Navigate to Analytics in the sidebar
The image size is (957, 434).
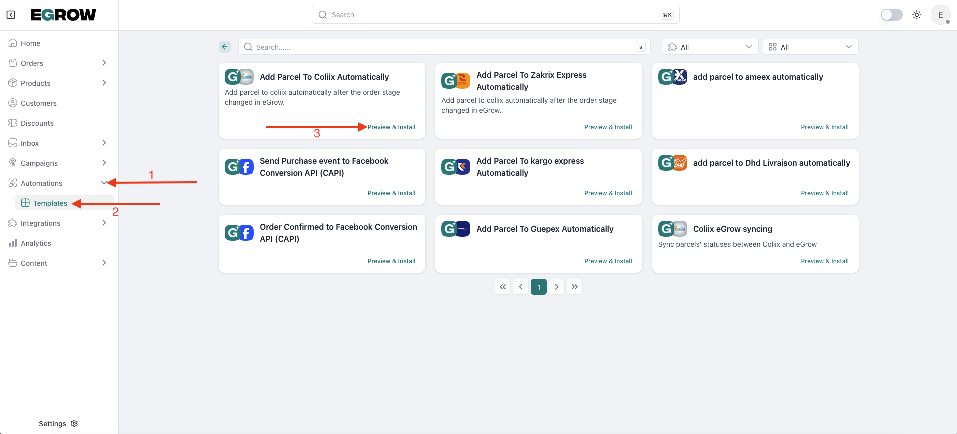(x=36, y=243)
